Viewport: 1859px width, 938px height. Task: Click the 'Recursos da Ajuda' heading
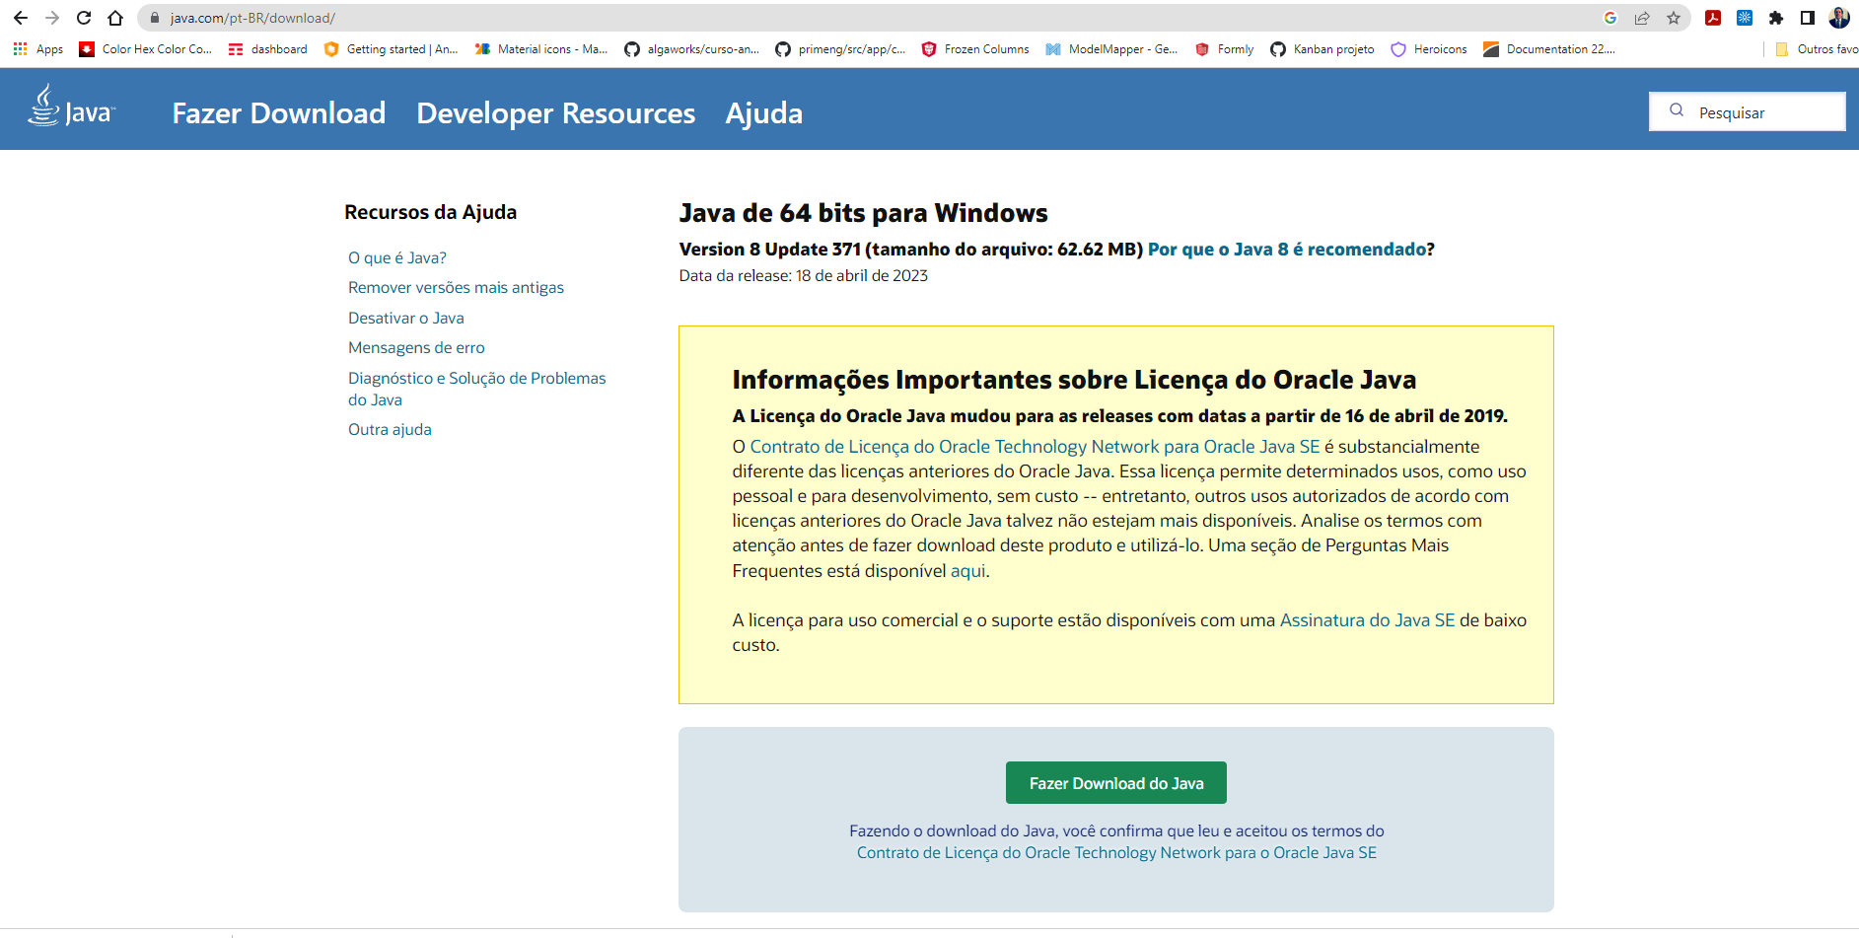(431, 212)
